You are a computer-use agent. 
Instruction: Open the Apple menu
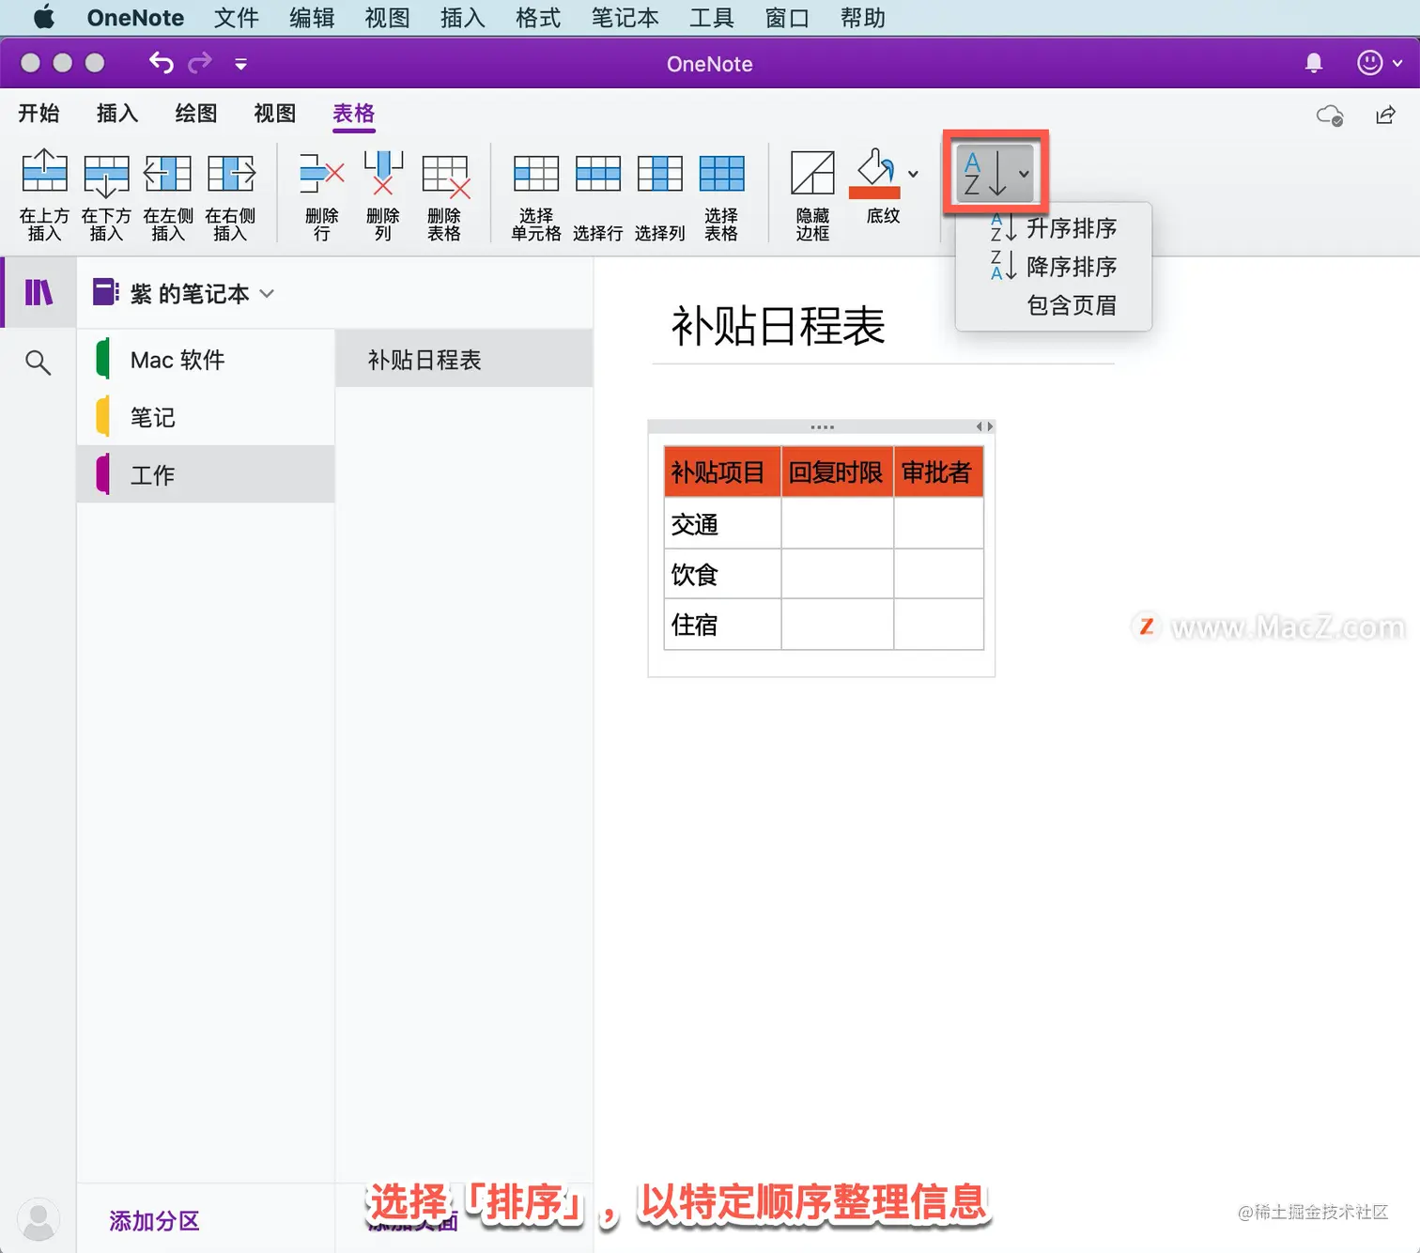point(43,18)
